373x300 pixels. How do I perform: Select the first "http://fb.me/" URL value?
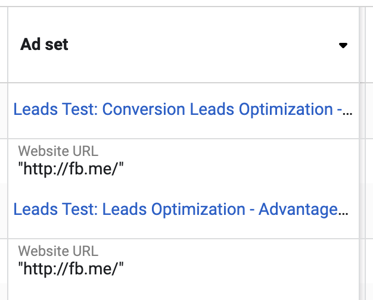[71, 169]
